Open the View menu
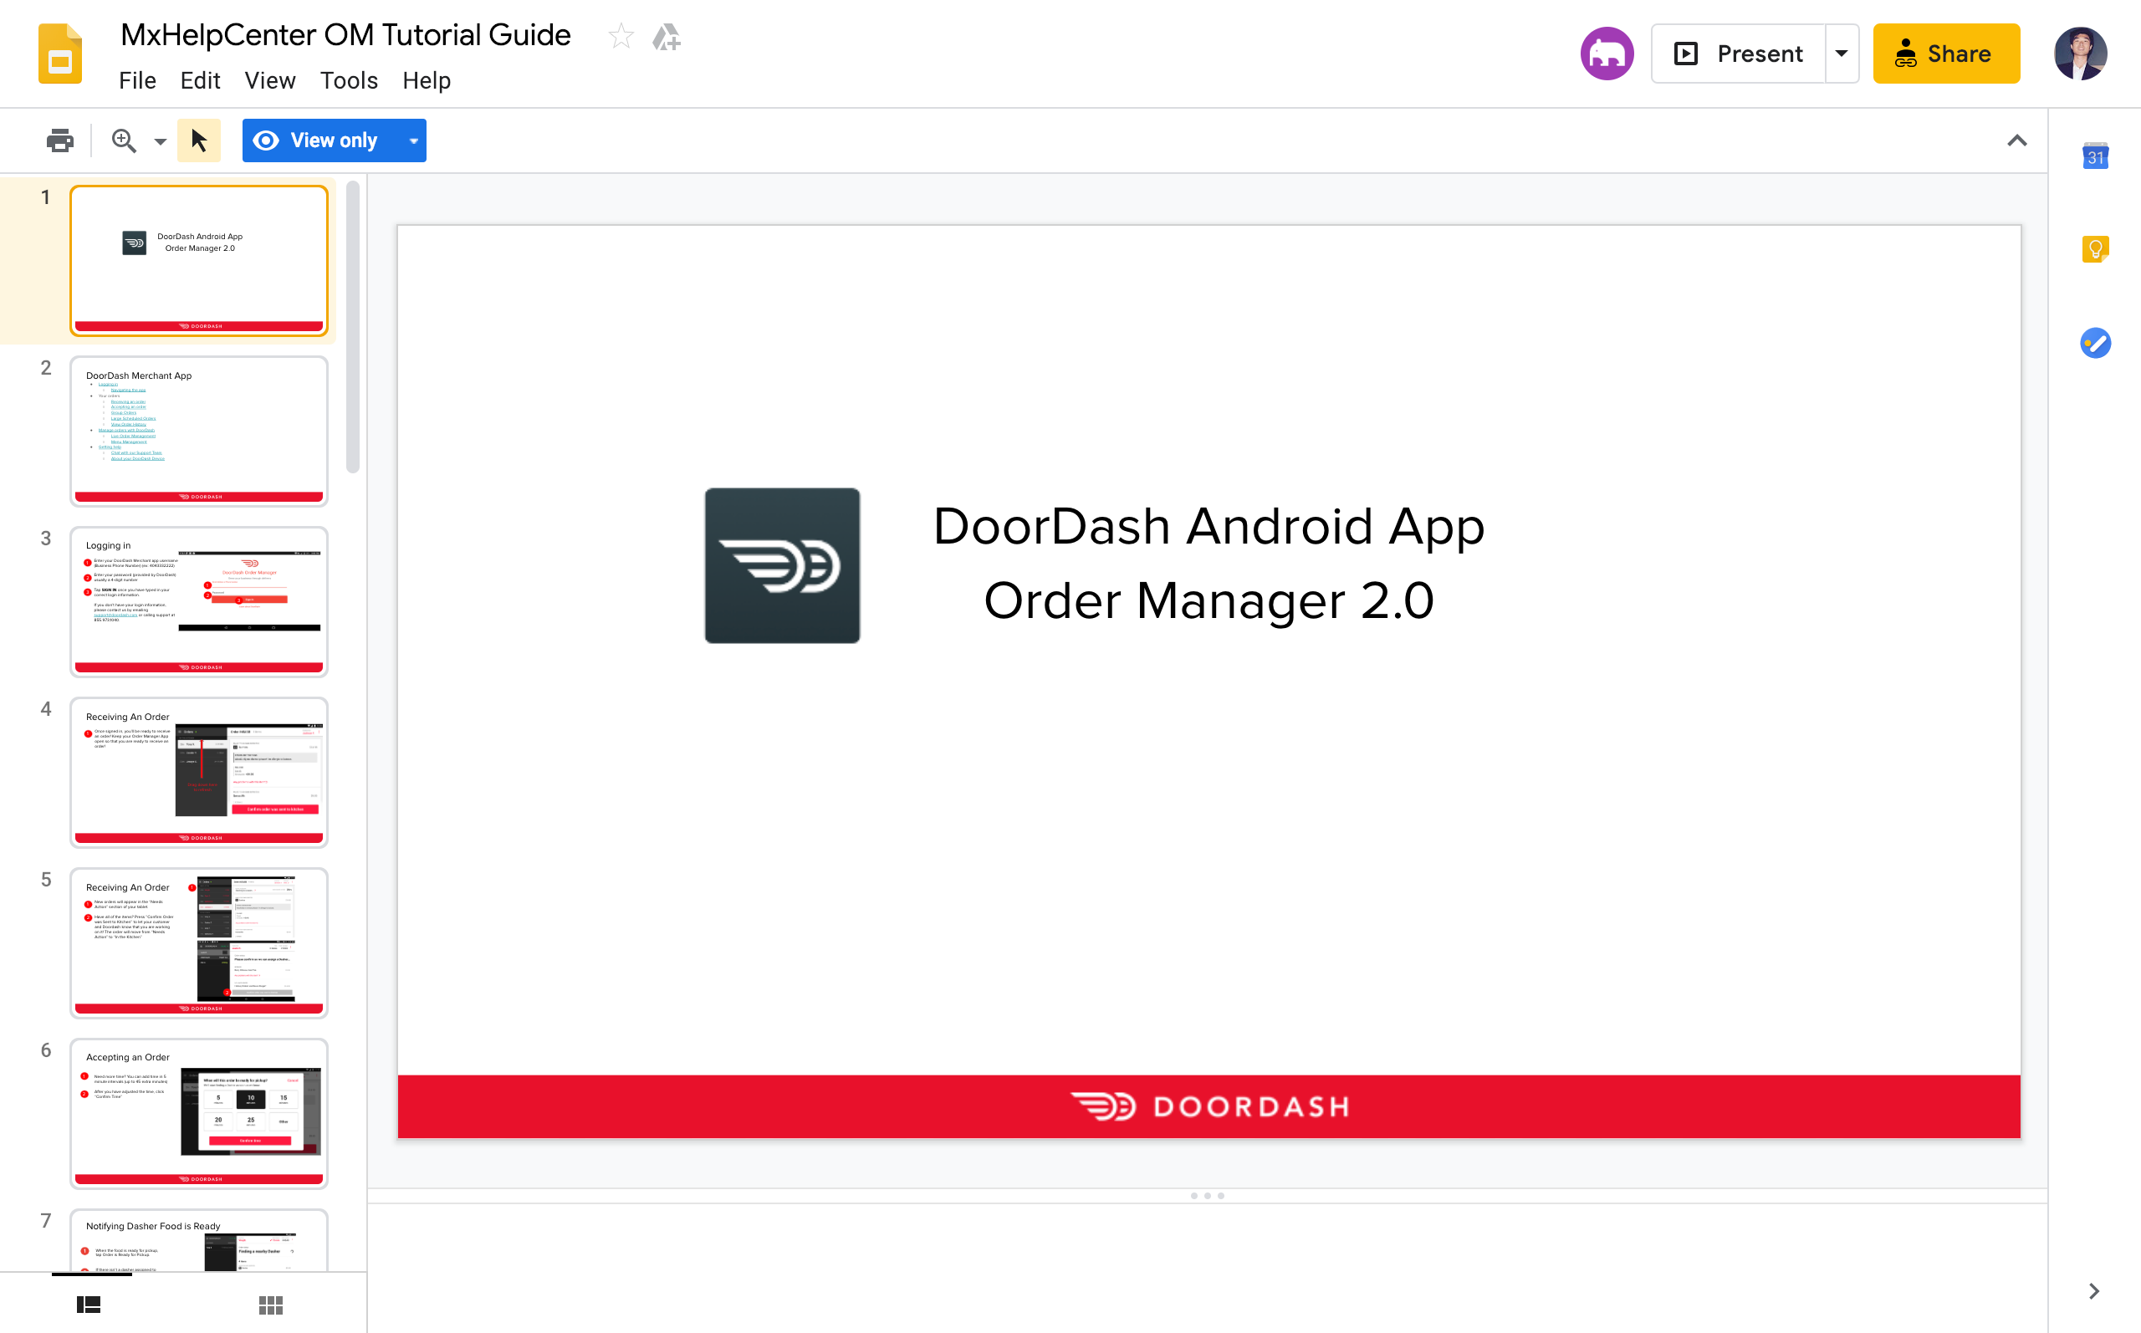 pos(270,80)
